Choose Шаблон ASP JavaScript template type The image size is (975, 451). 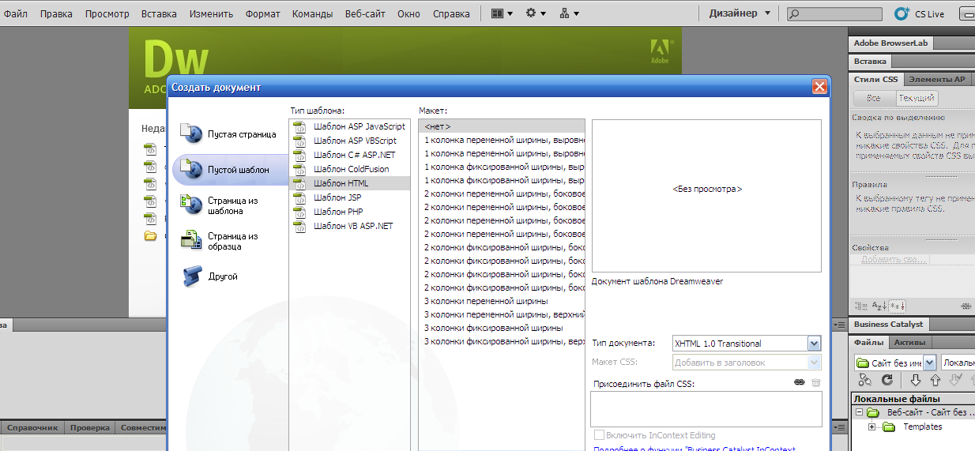[350, 126]
